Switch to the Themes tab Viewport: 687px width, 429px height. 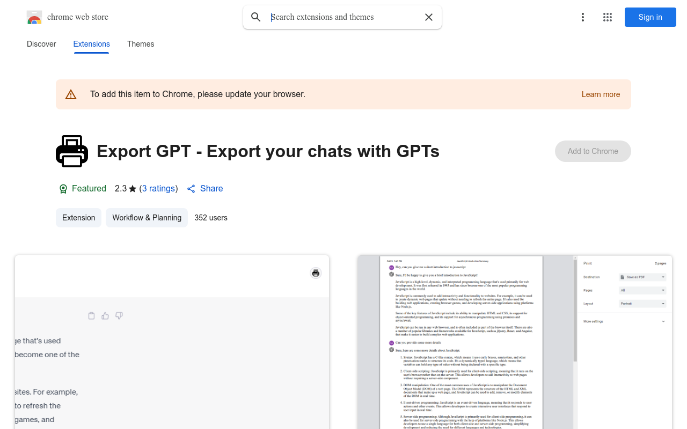(141, 44)
